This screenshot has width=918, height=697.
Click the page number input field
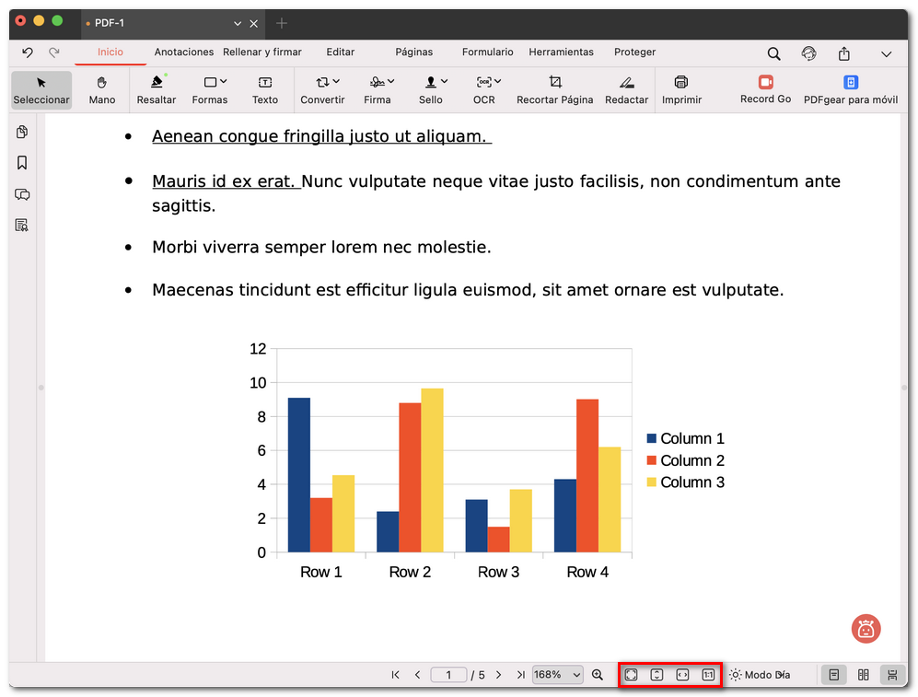448,675
